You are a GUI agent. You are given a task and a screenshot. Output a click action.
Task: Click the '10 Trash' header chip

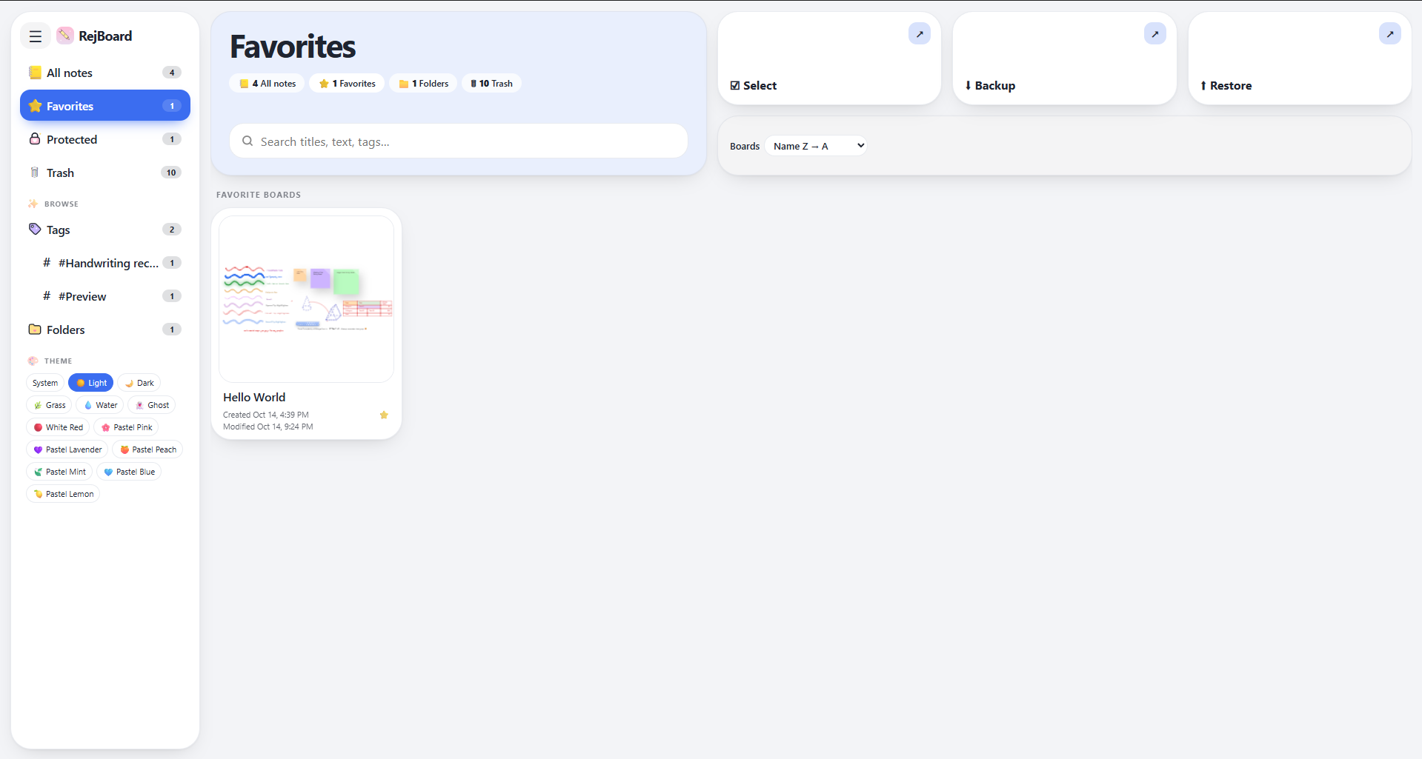pyautogui.click(x=492, y=84)
